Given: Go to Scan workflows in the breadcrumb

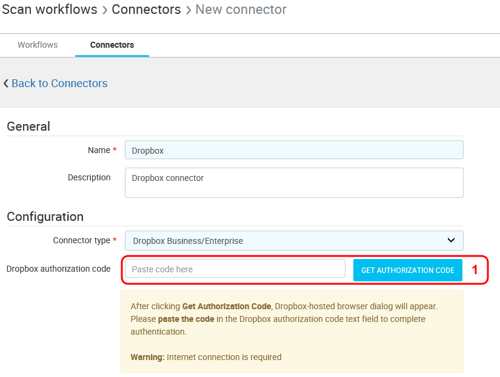Looking at the screenshot, I should click(x=50, y=10).
